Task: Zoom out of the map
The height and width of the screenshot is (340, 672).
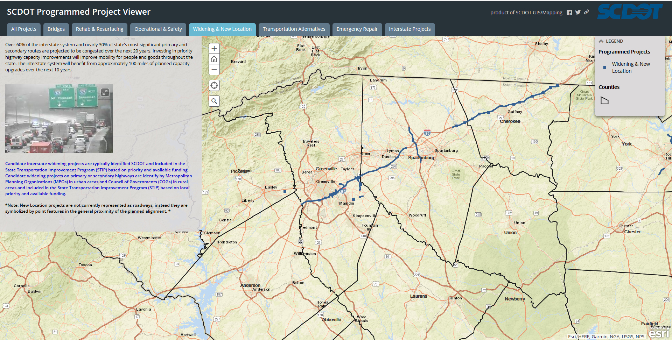Action: (x=214, y=70)
